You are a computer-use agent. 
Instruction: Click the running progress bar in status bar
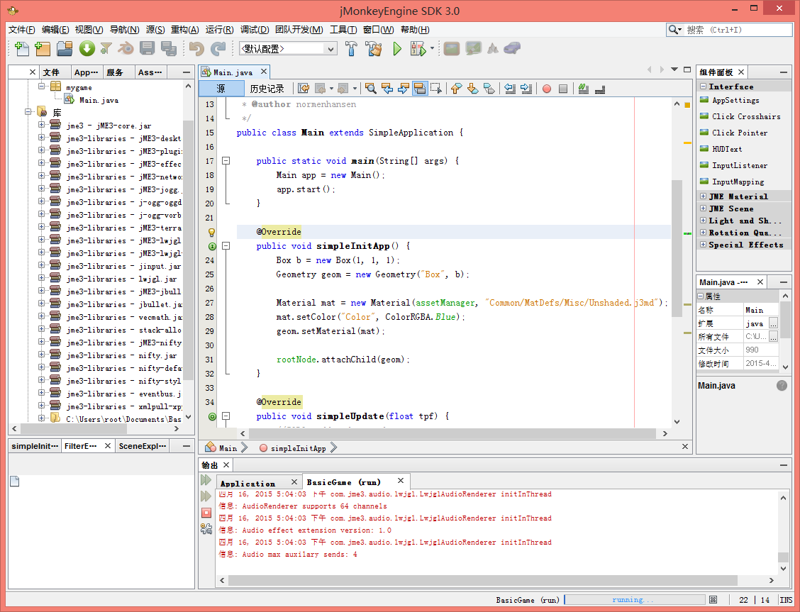634,600
